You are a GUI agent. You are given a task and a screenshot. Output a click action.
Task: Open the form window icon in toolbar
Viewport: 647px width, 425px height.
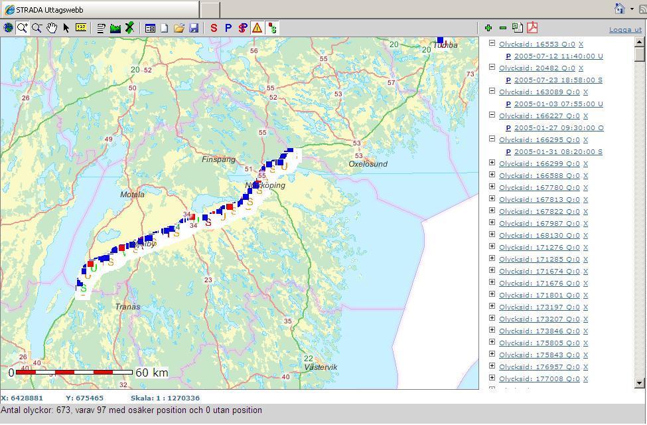coord(150,28)
